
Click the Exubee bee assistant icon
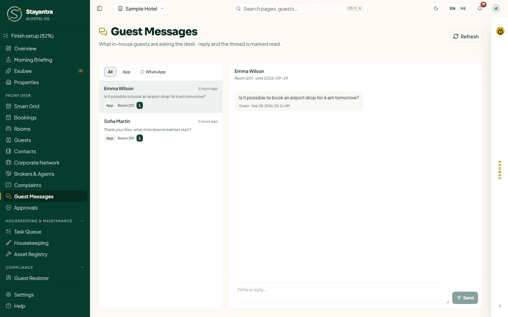coord(500,31)
